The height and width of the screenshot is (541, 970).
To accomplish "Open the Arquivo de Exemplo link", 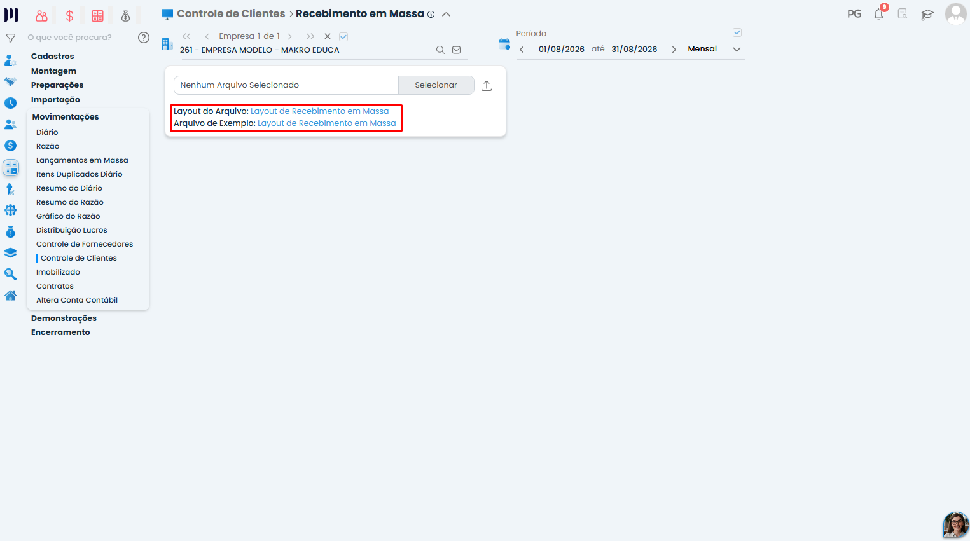I will 326,123.
